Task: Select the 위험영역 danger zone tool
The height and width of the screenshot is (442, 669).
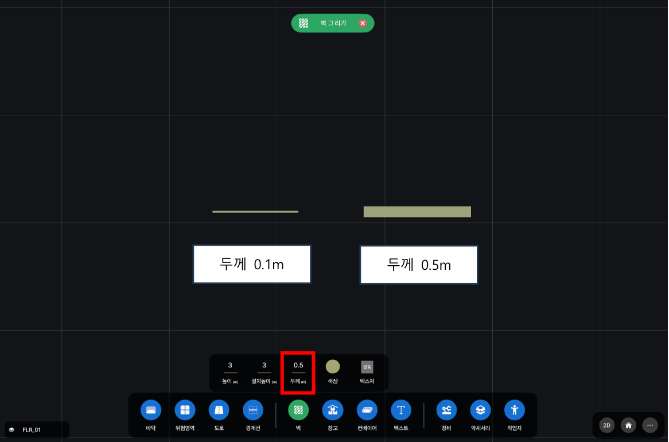Action: click(185, 410)
